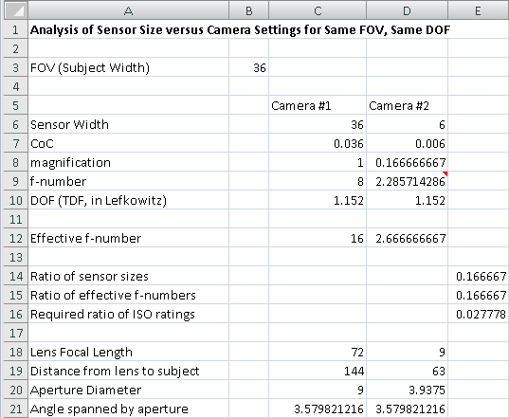Select Camera #2 Aperture Diameter 3.9375
This screenshot has width=509, height=418.
[x=408, y=390]
